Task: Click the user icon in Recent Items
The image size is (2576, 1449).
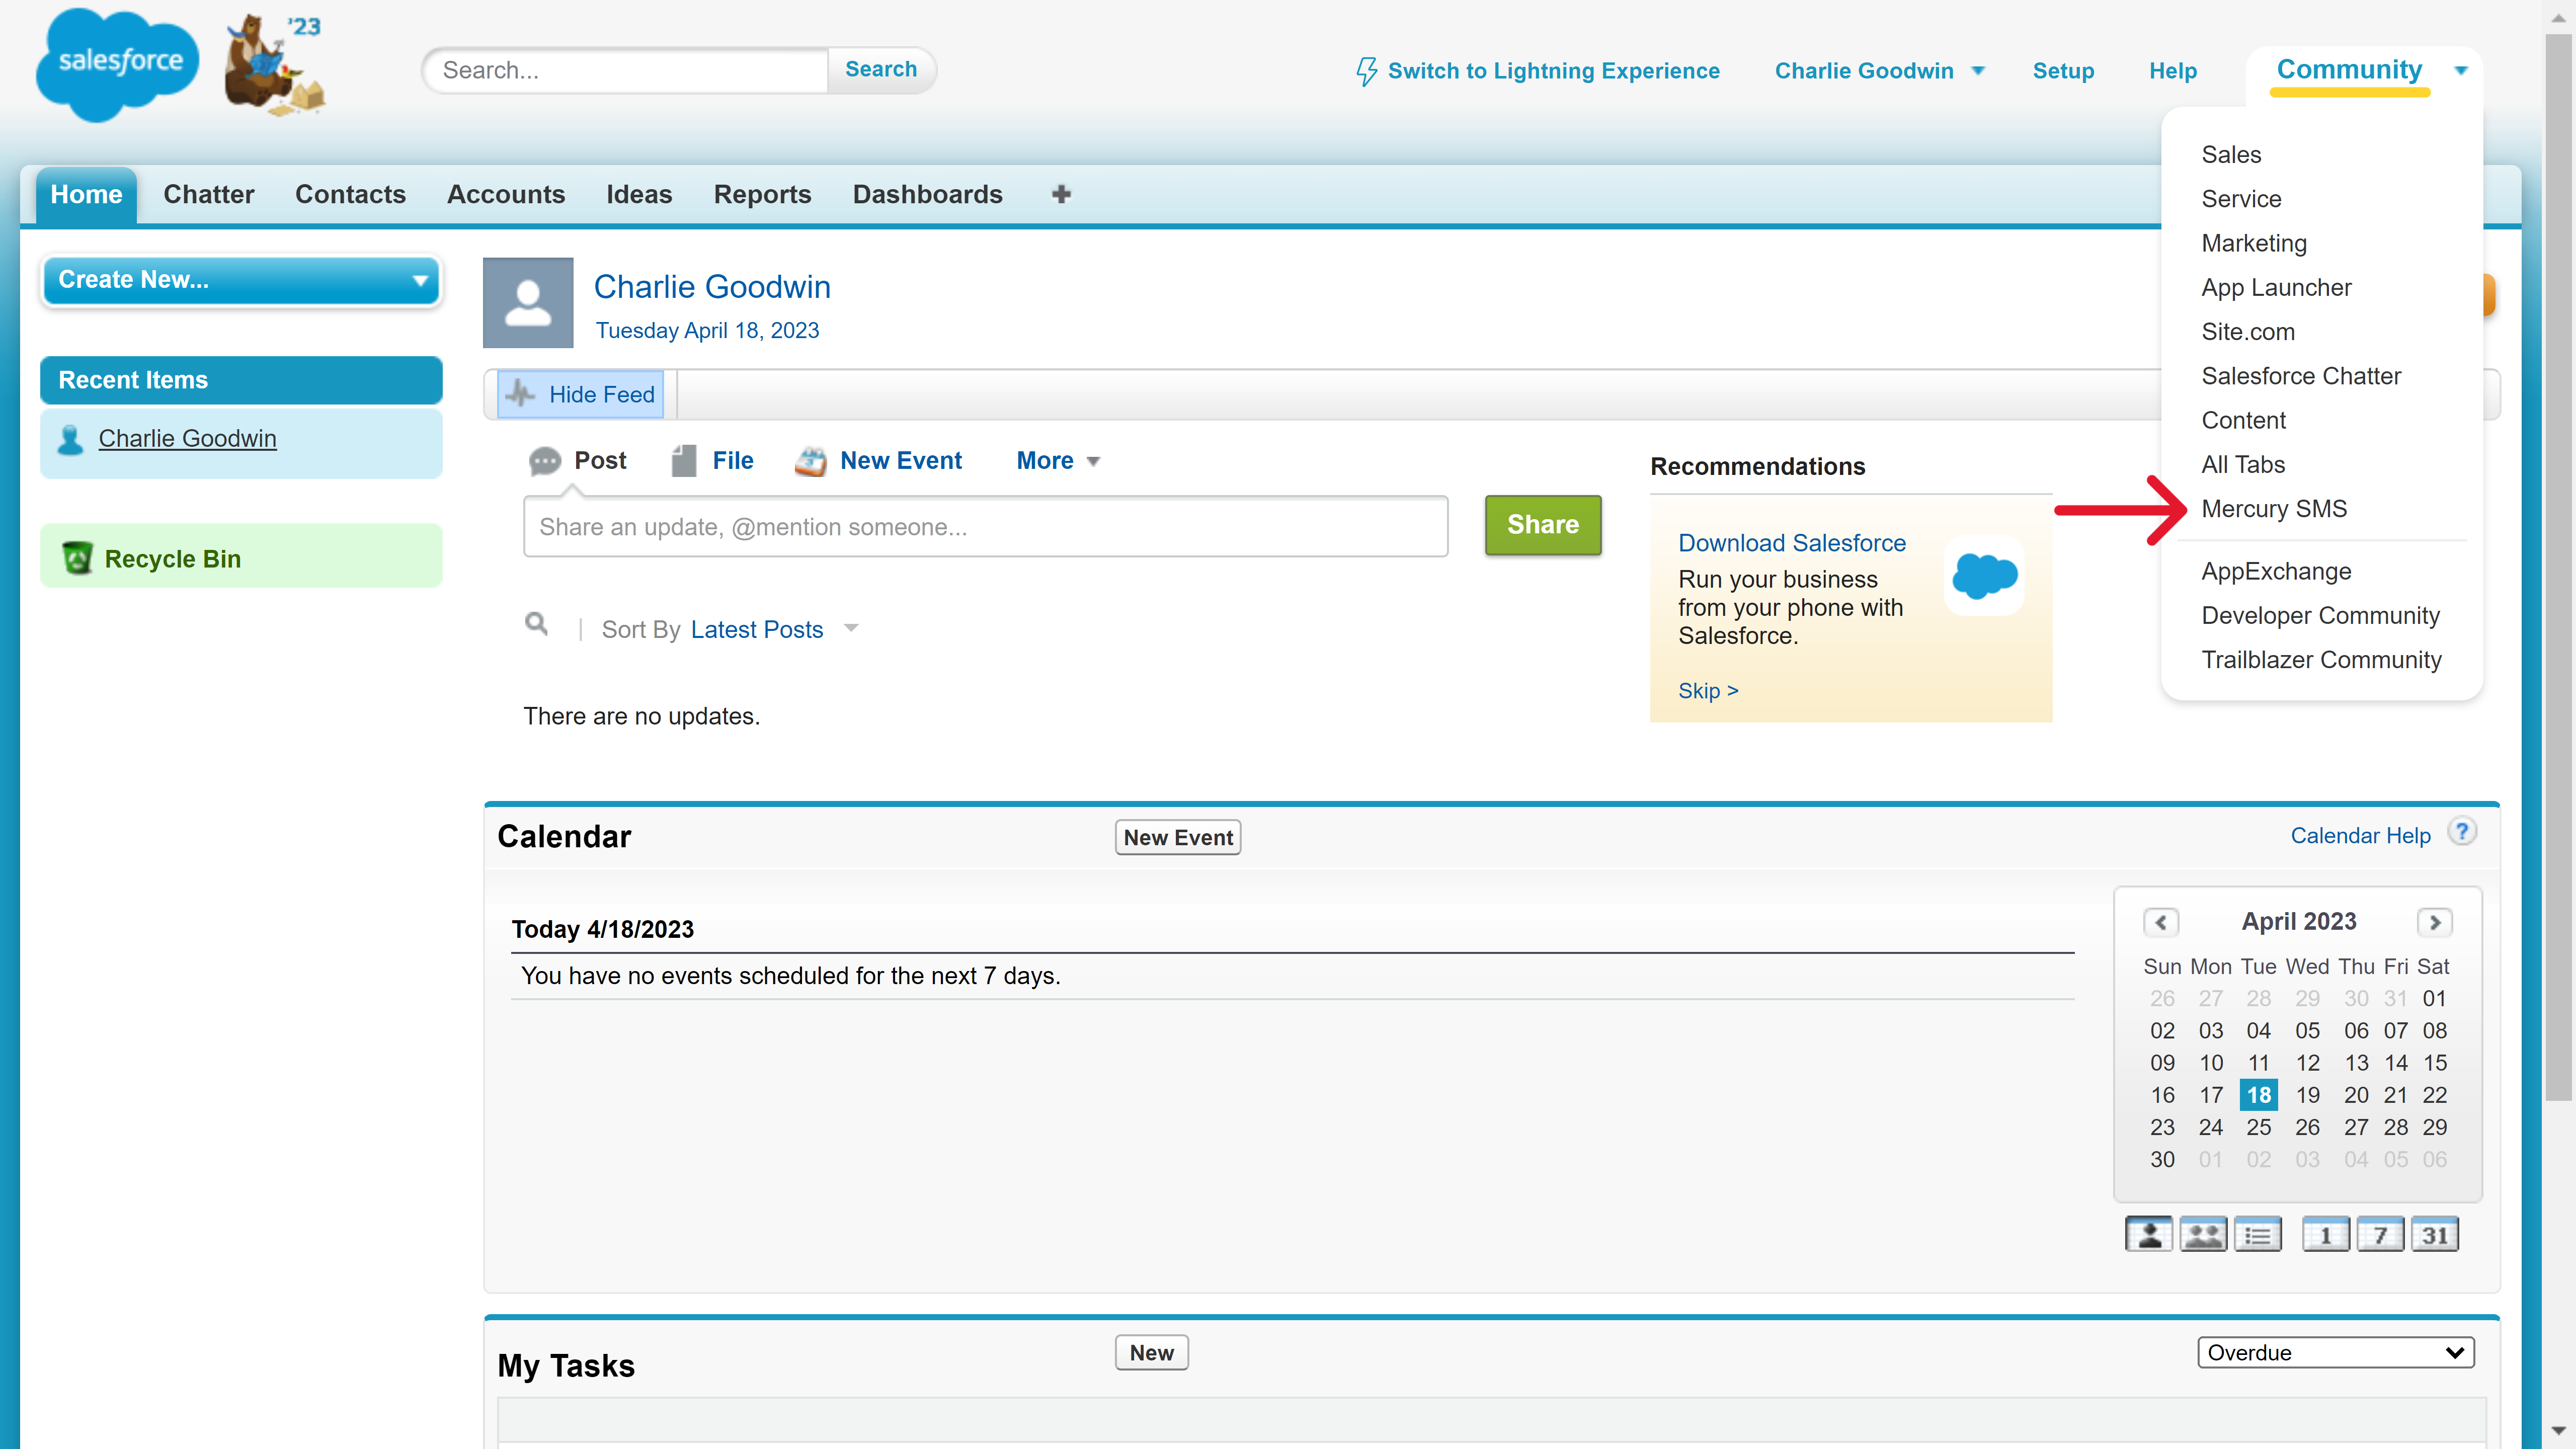Action: tap(70, 439)
